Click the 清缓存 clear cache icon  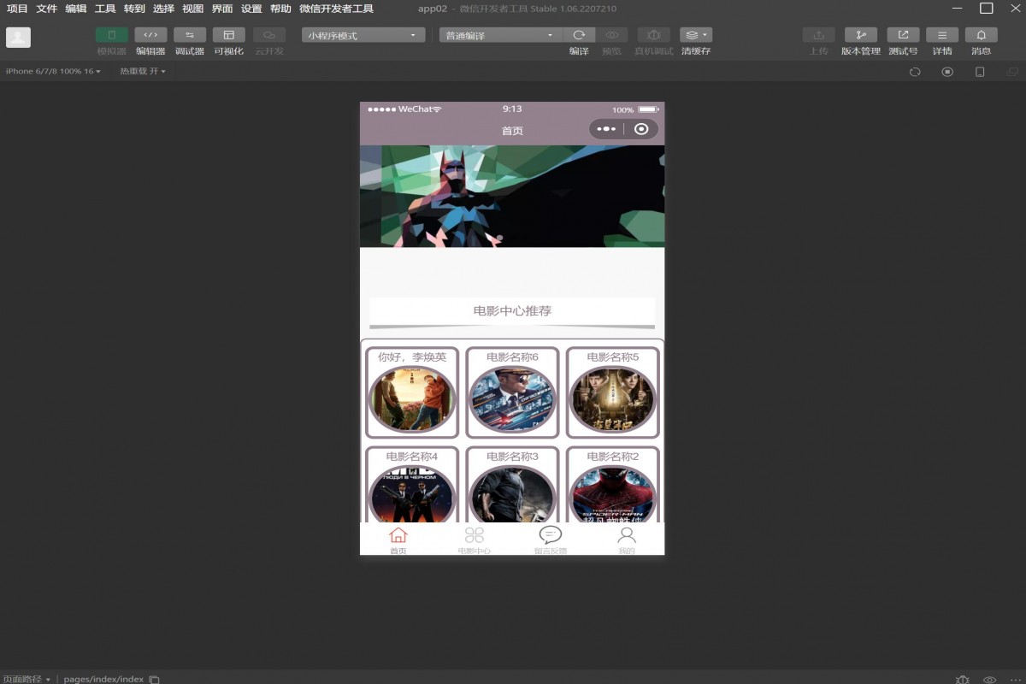click(695, 35)
